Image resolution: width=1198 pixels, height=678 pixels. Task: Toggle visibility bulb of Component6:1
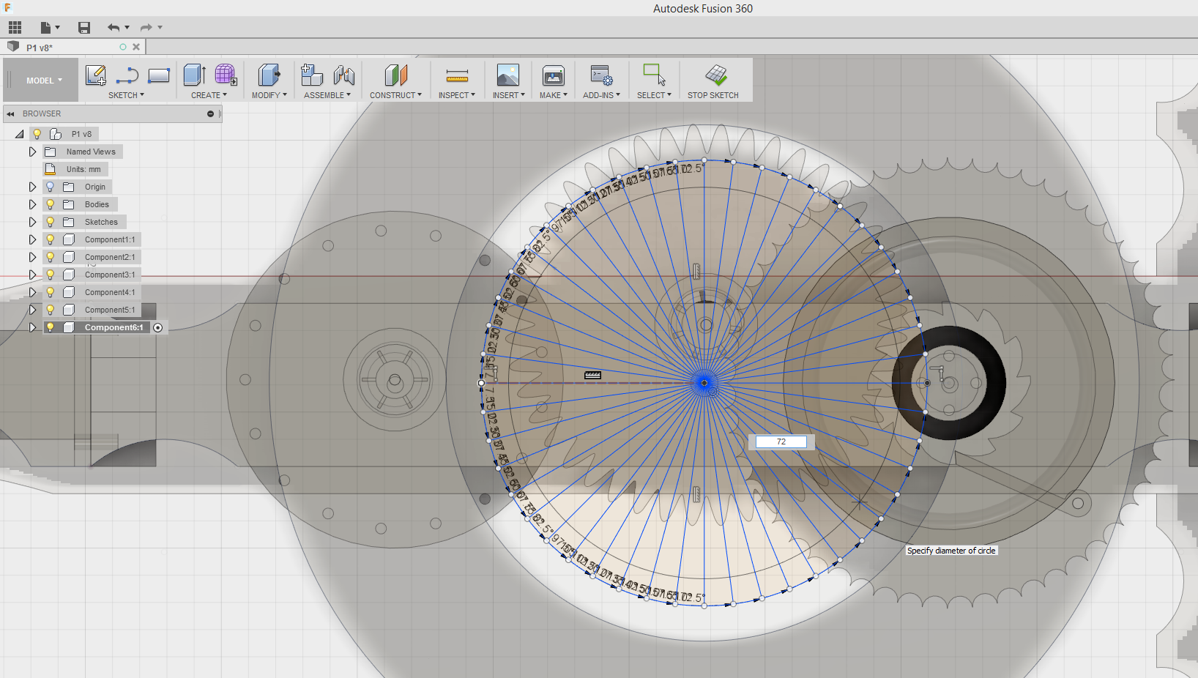[50, 327]
